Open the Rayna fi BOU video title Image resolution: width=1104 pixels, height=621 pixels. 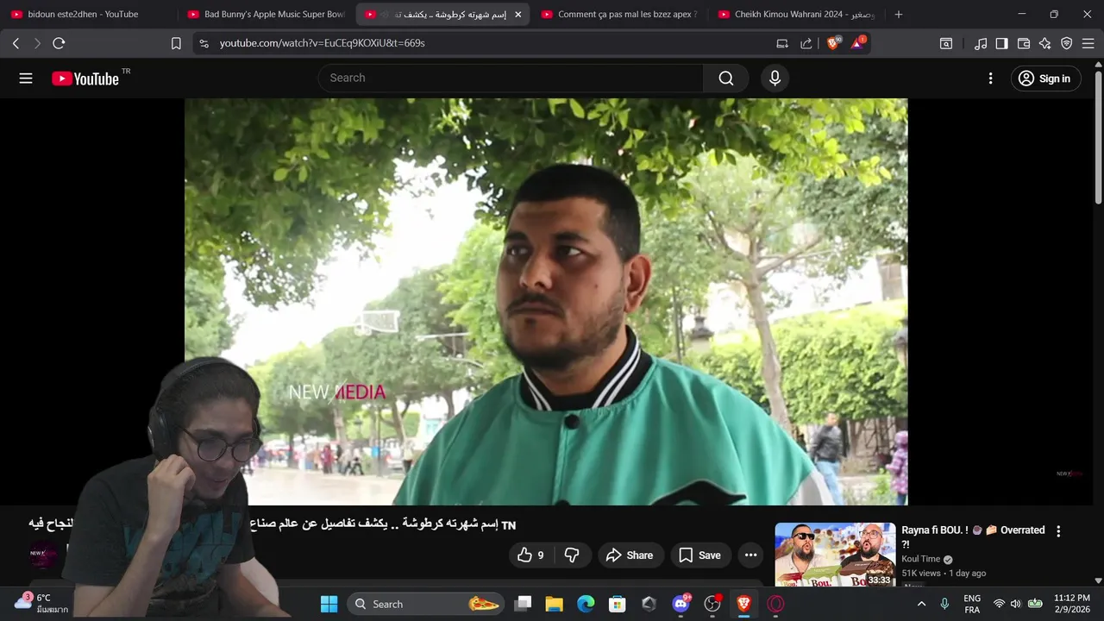pyautogui.click(x=973, y=536)
